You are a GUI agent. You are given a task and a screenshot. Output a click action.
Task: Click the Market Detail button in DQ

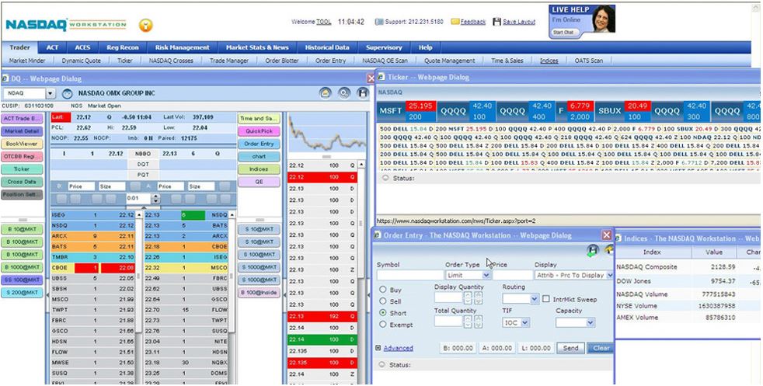[22, 131]
